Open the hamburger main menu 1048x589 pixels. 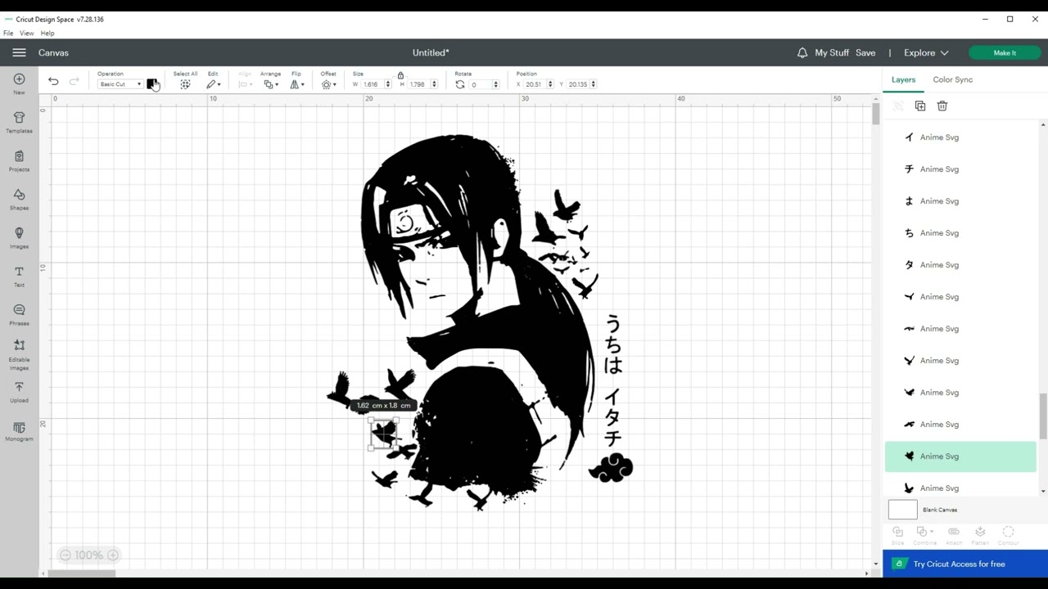tap(19, 52)
